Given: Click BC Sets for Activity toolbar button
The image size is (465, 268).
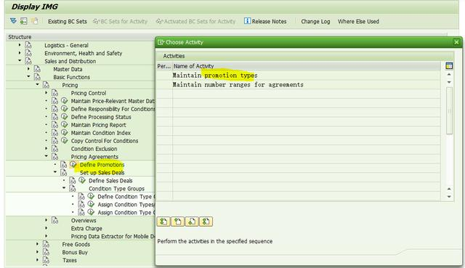Looking at the screenshot, I should pyautogui.click(x=120, y=21).
